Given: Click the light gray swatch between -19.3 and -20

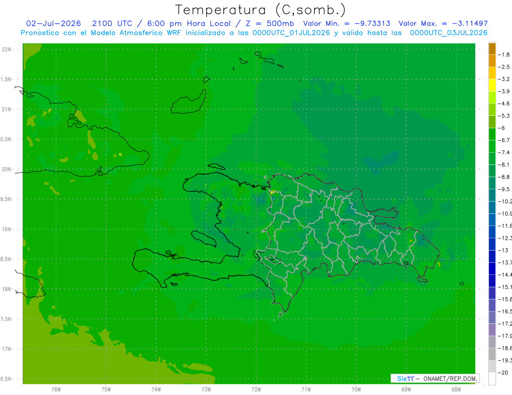Looking at the screenshot, I should pos(492,366).
